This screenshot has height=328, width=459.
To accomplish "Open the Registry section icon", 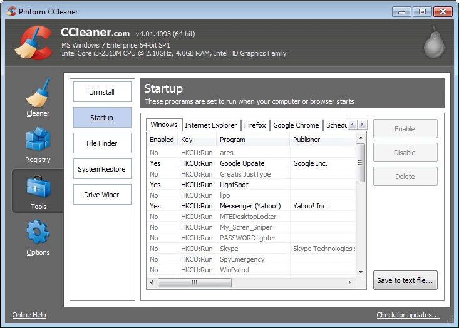I will point(38,141).
